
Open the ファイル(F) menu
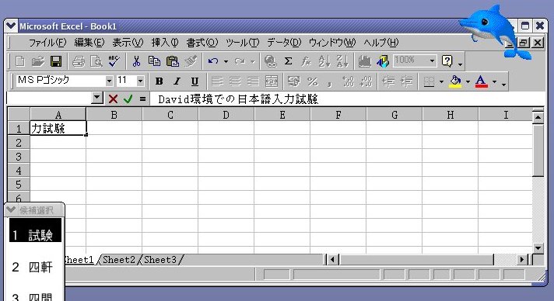47,43
